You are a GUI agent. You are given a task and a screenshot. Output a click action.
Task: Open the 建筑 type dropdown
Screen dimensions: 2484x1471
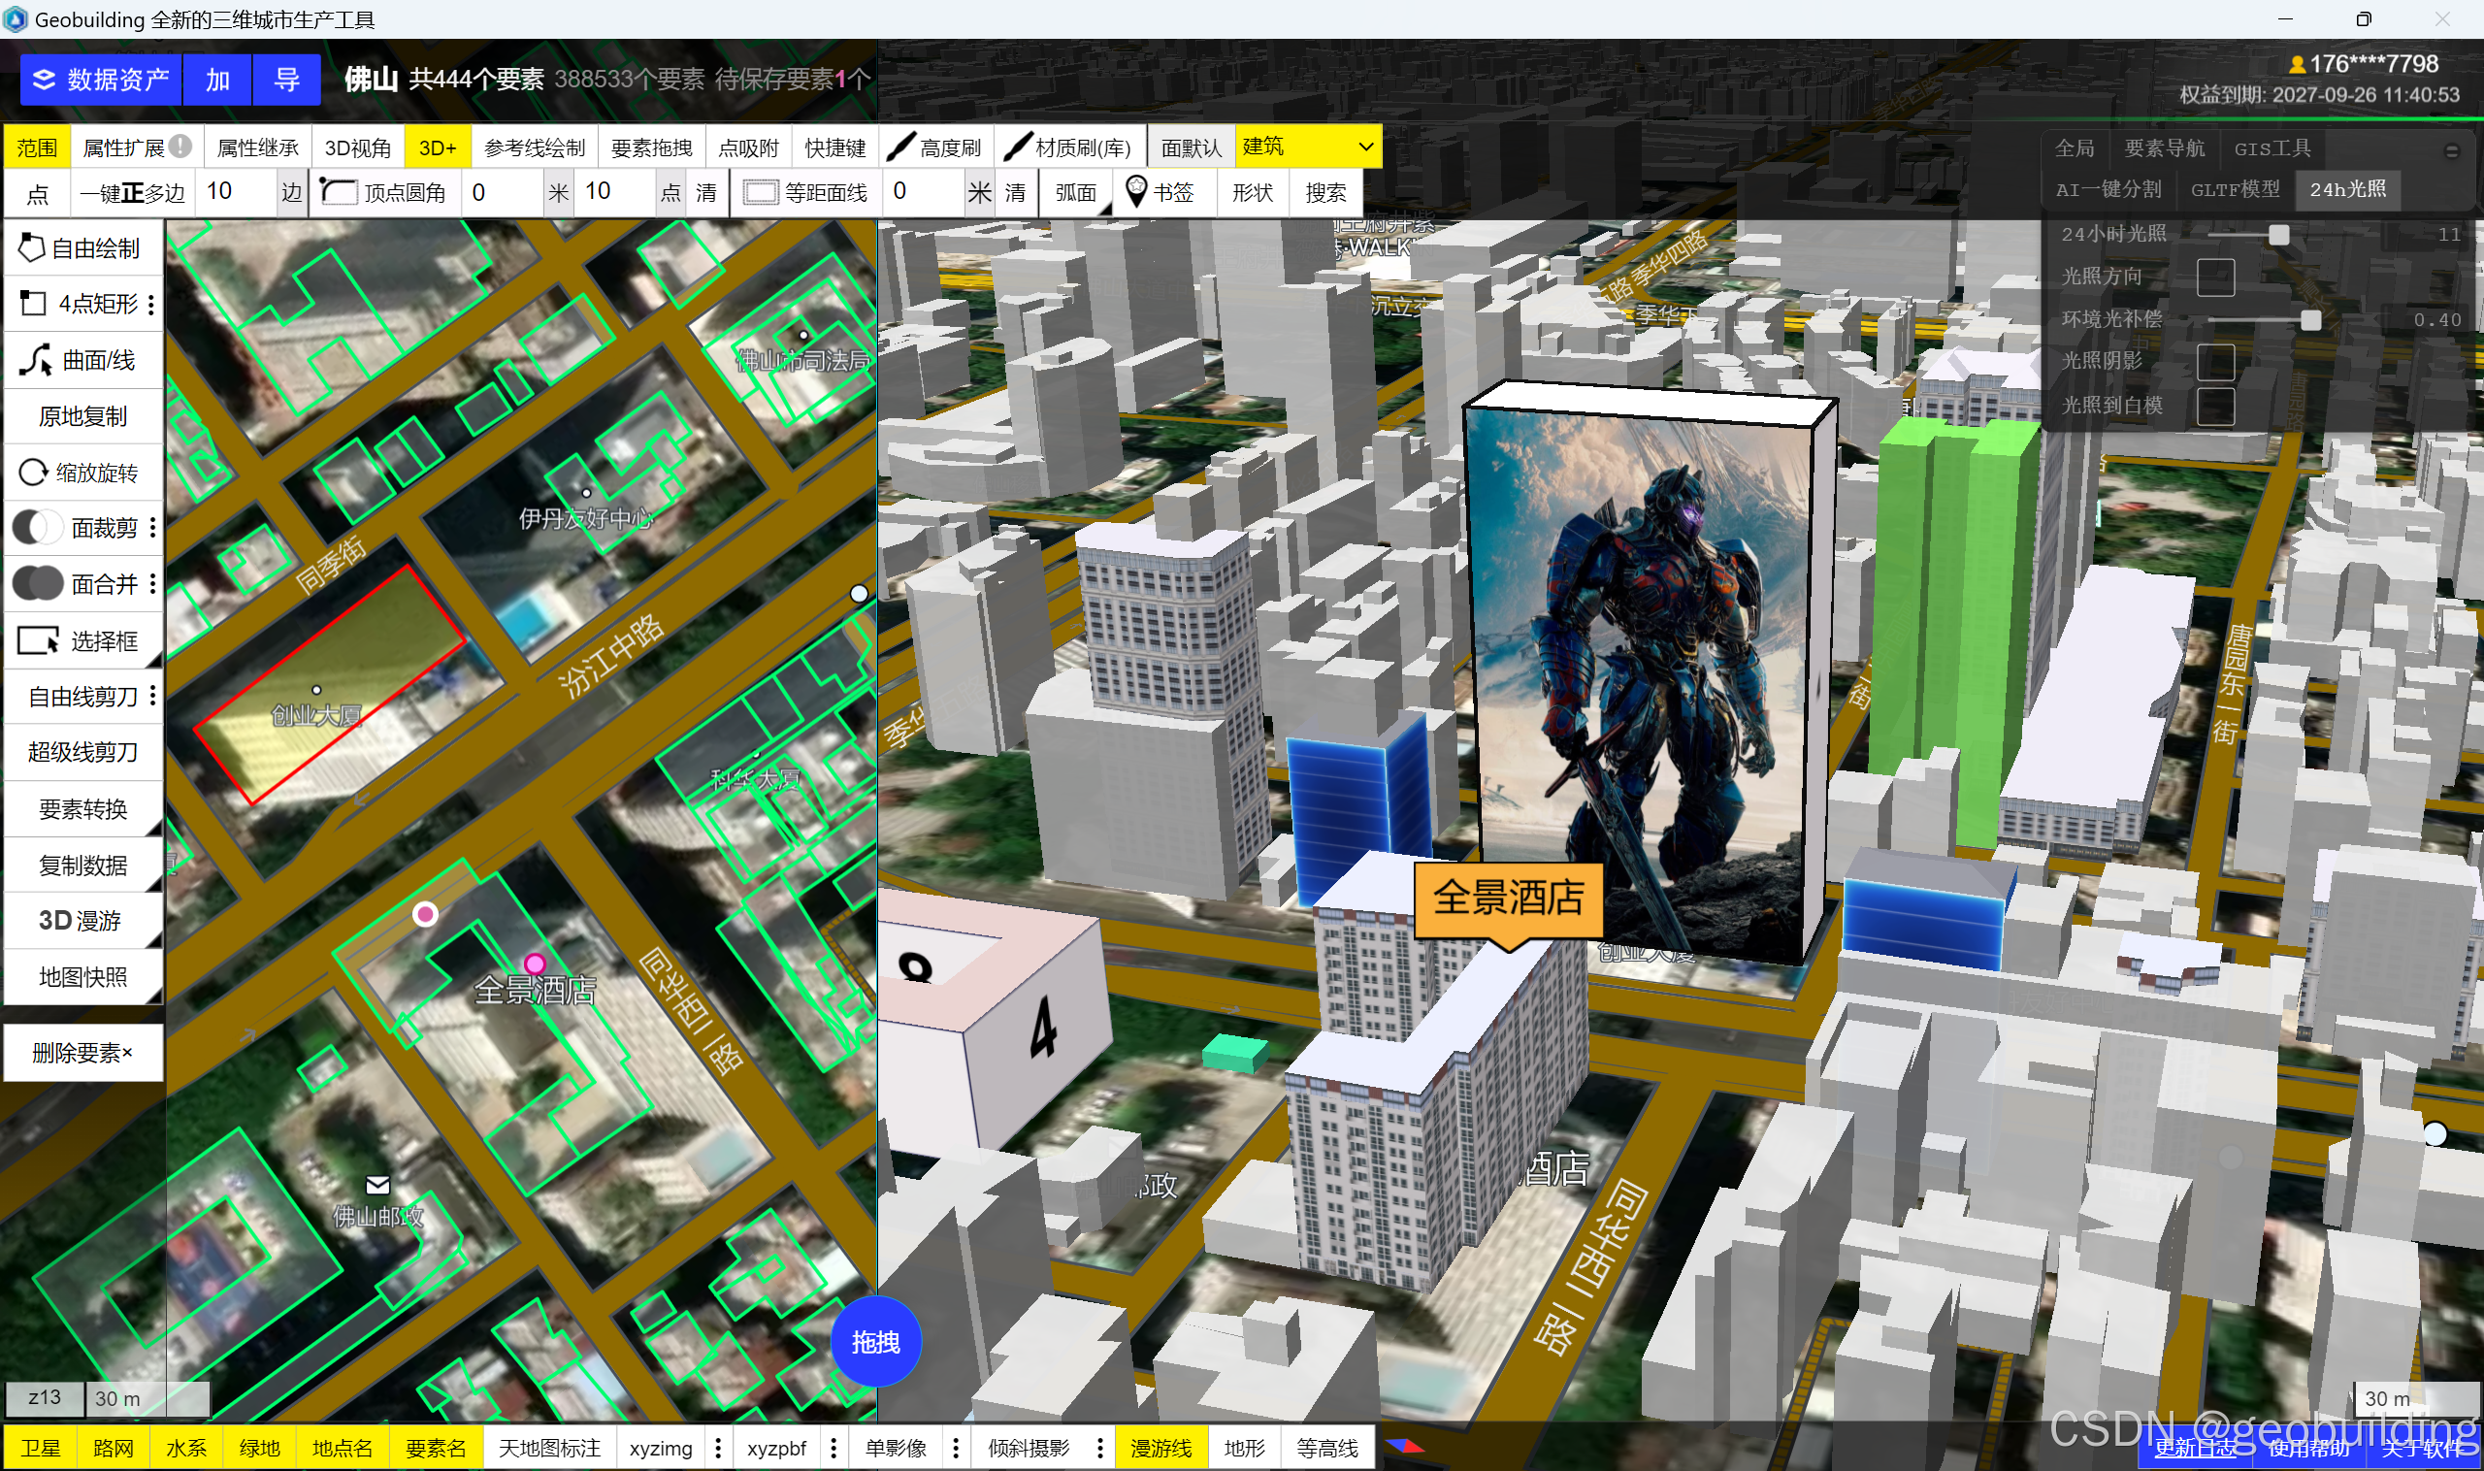tap(1307, 147)
